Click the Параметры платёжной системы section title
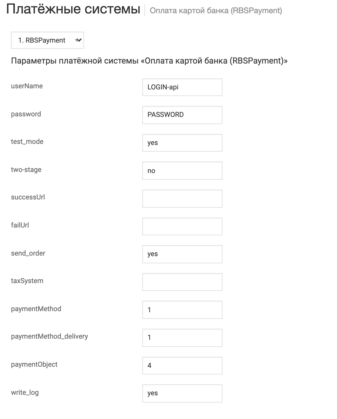 [x=149, y=61]
